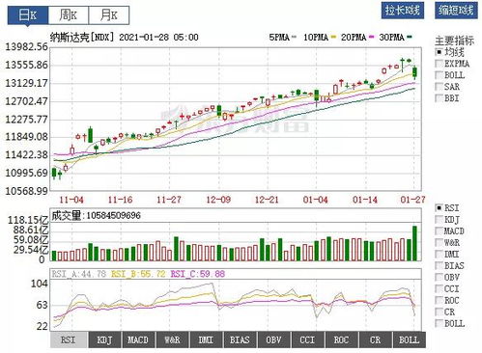Select the 日K daily chart tab
Viewport: 482px width, 353px height.
(28, 15)
